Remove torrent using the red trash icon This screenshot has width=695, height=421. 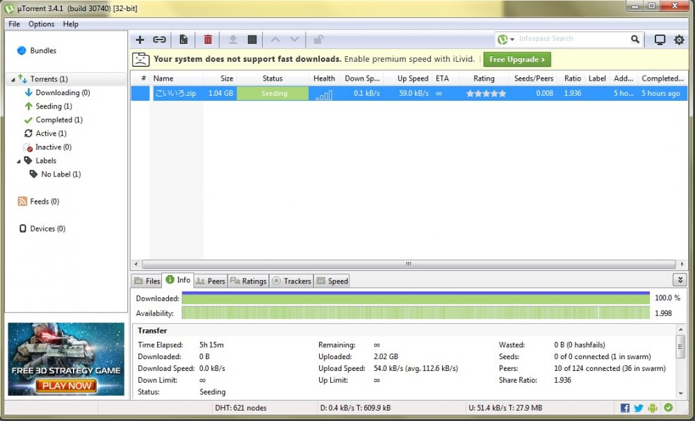coord(208,40)
